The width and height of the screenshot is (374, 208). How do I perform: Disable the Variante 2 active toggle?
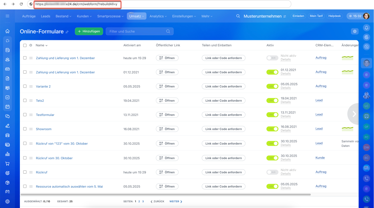(x=272, y=86)
